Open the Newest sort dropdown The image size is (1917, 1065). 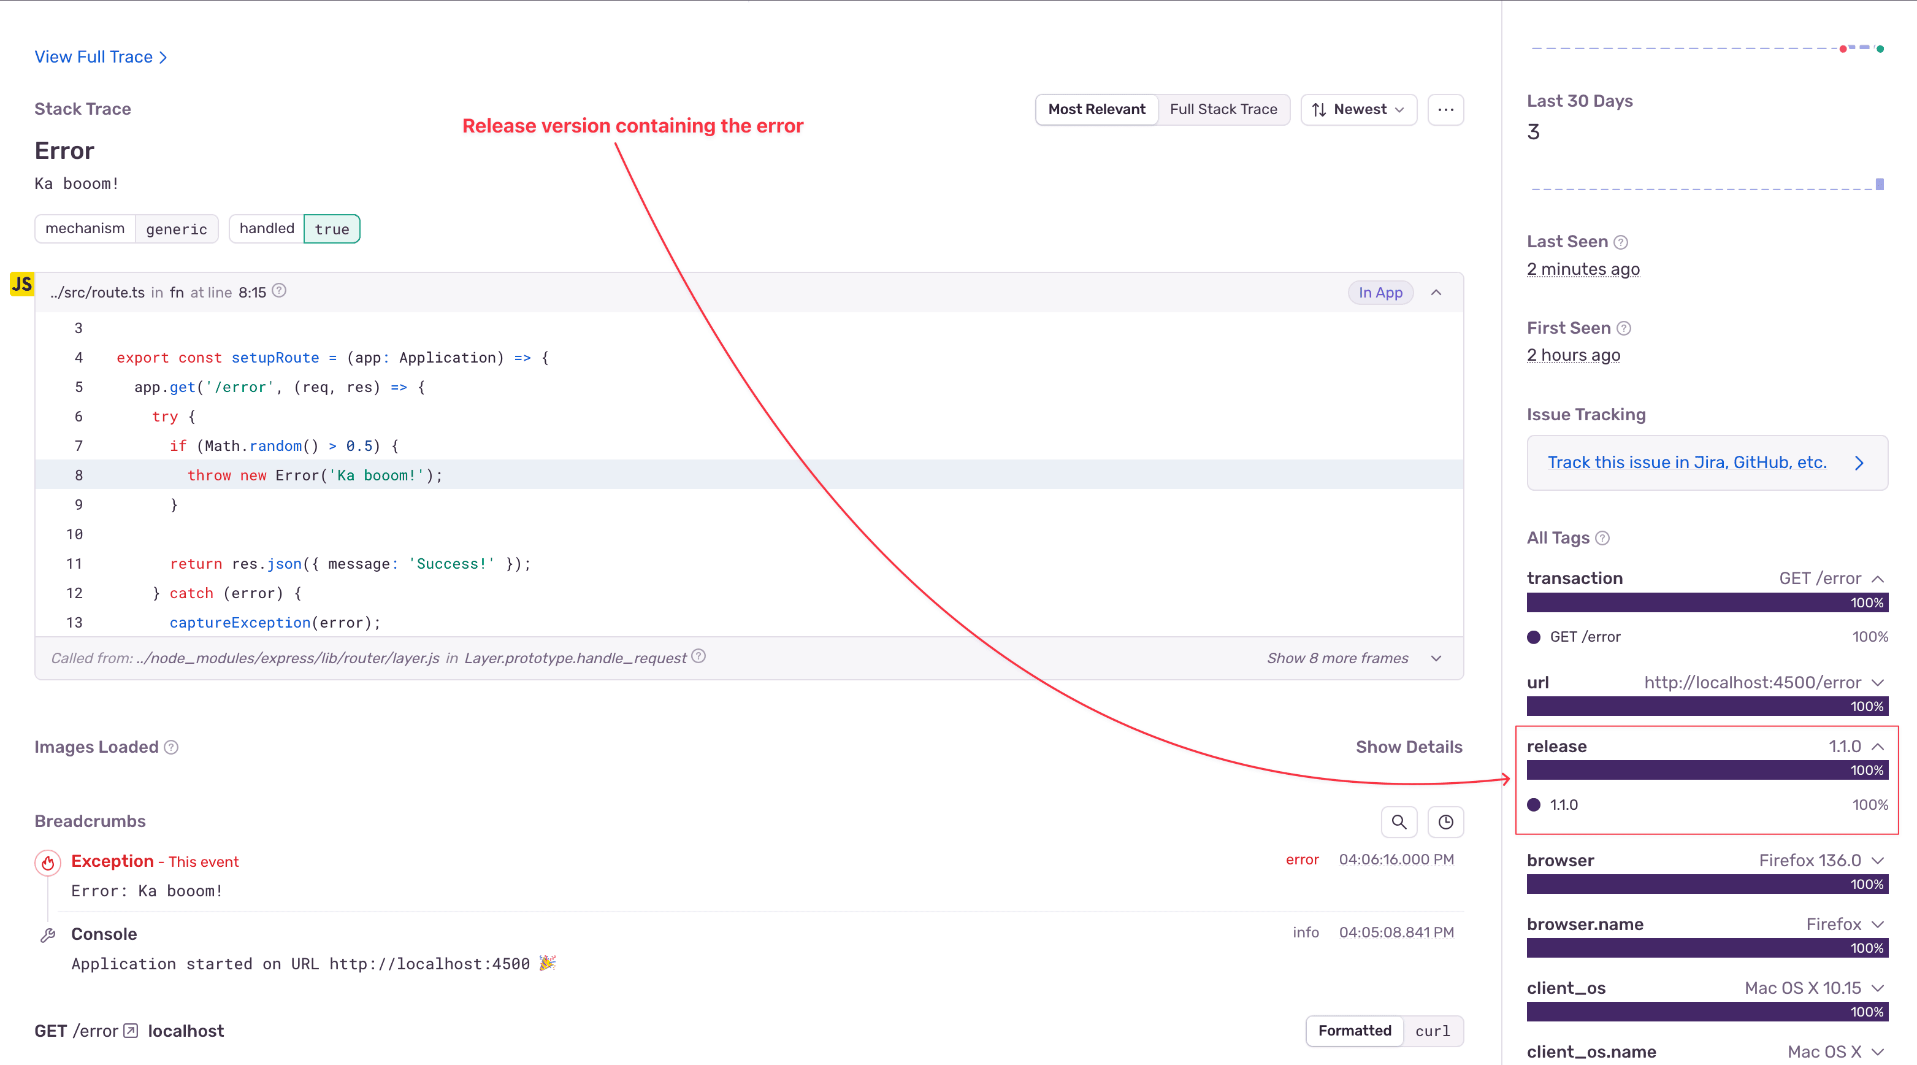click(1358, 109)
